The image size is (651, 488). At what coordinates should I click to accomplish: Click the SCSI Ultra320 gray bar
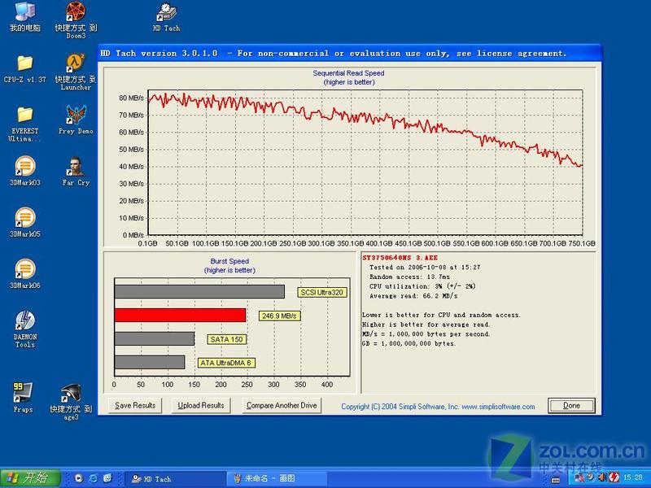pyautogui.click(x=199, y=292)
